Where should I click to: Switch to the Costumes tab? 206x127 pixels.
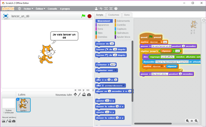point(114,15)
